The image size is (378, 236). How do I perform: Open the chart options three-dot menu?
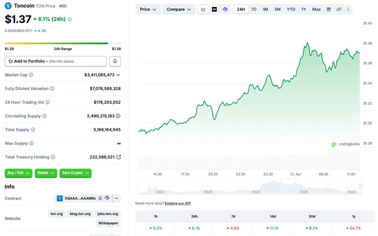pos(348,9)
